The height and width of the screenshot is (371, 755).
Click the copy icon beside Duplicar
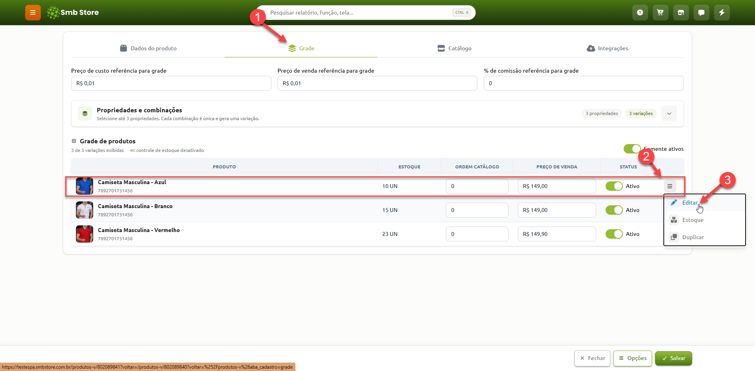pyautogui.click(x=674, y=237)
